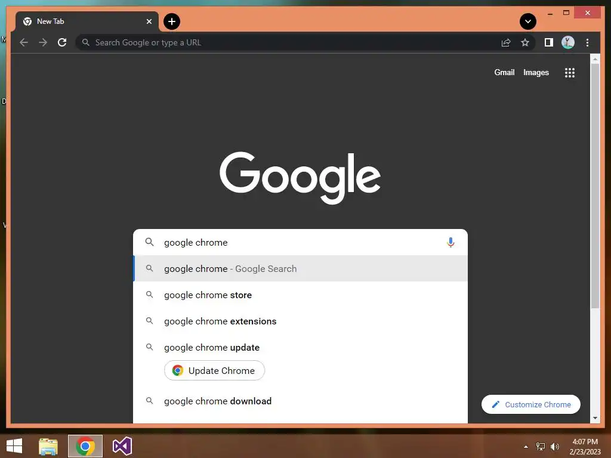Reload the current page
The height and width of the screenshot is (458, 611).
tap(62, 42)
